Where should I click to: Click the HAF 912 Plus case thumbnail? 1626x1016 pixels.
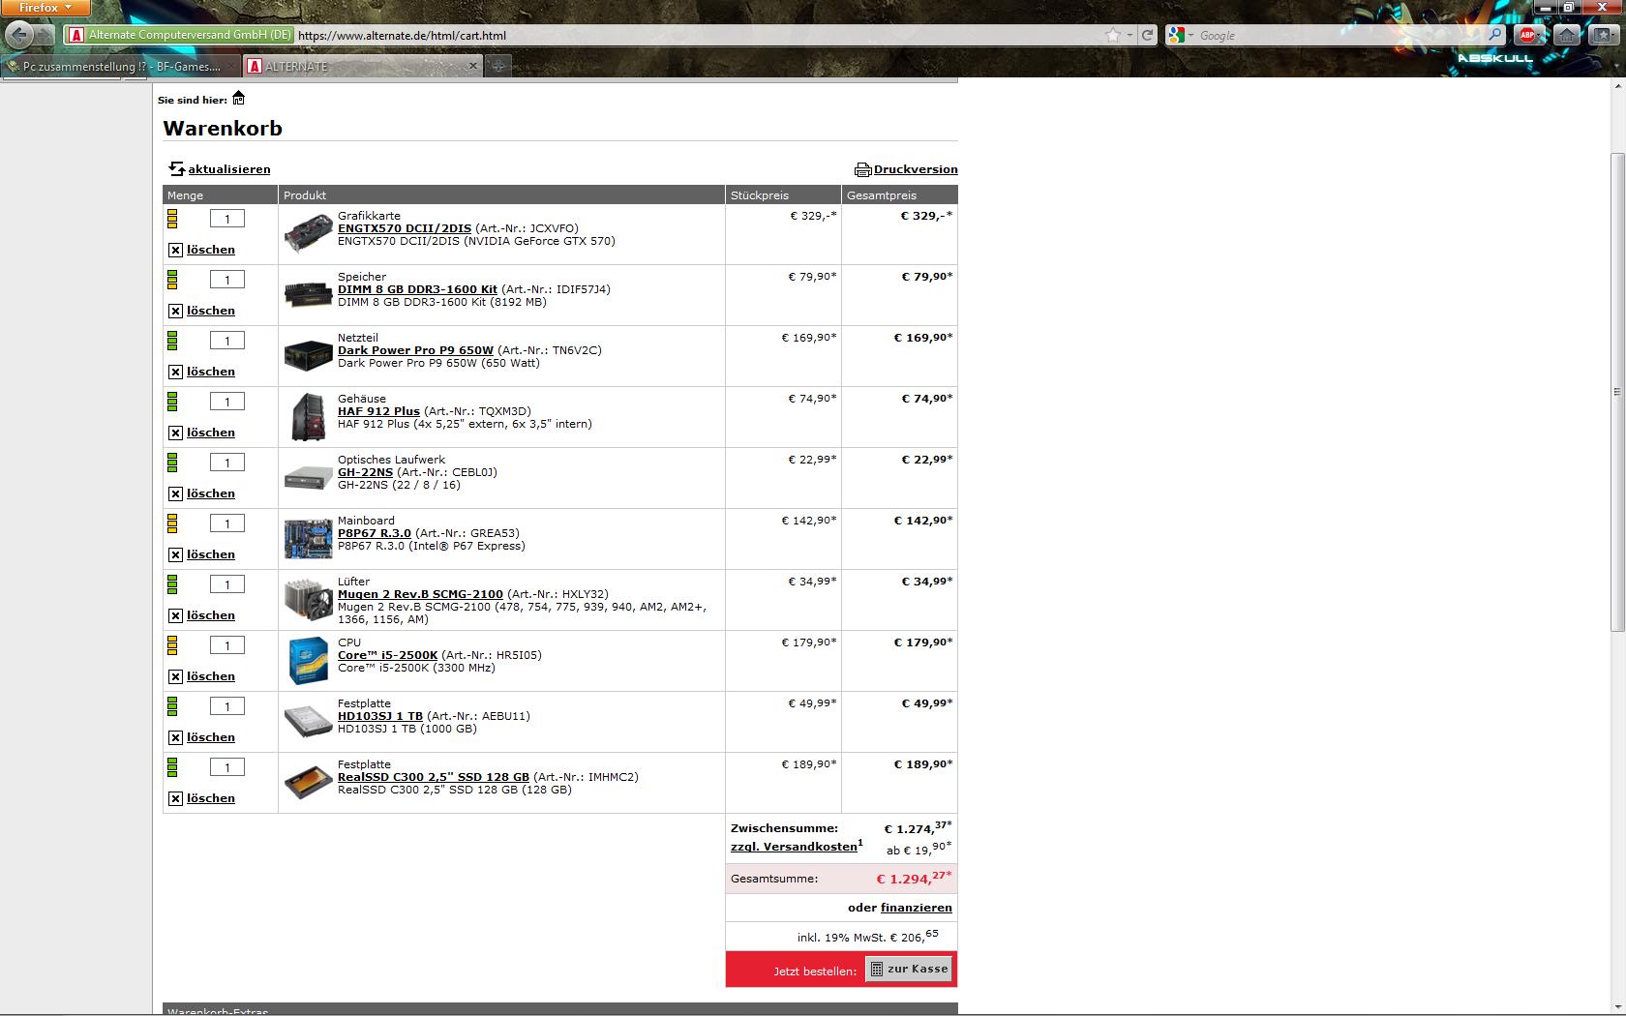tap(308, 417)
